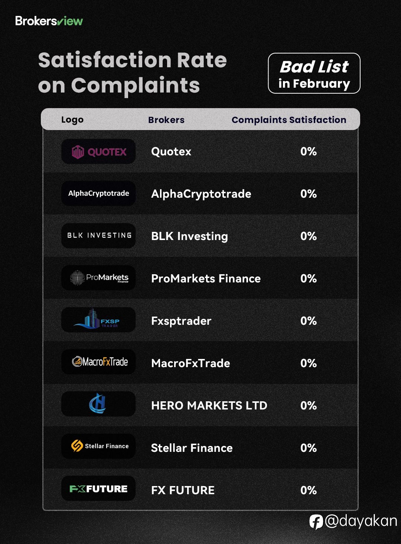Click the Bad List in February badge
This screenshot has height=544, width=401.
(314, 73)
